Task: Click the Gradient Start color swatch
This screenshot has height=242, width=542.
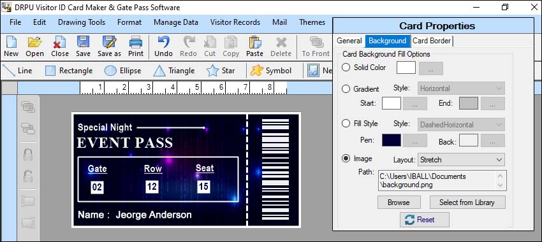Action: [392, 103]
